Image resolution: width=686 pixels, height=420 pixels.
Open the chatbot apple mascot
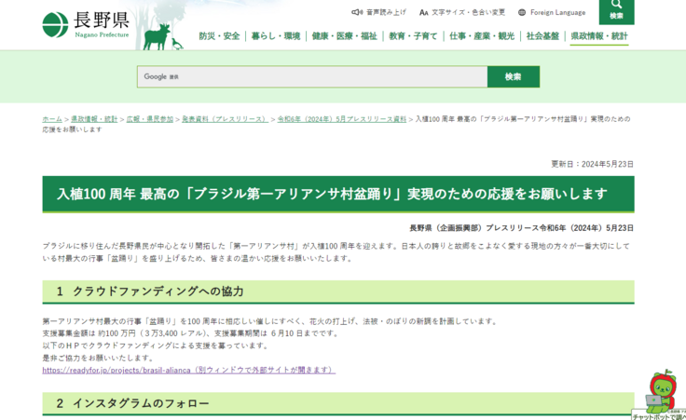(660, 392)
